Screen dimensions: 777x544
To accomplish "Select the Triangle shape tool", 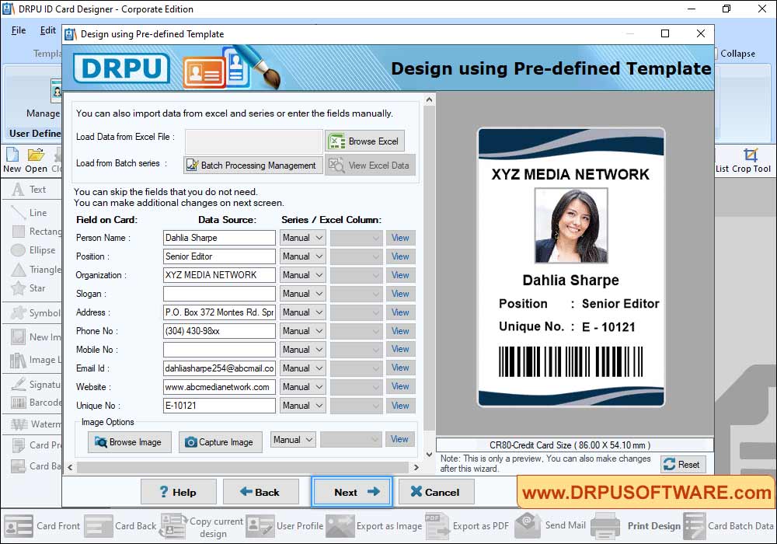I will tap(35, 270).
